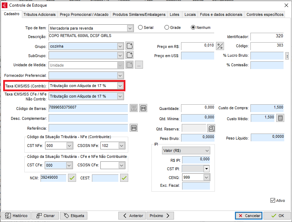Click the Histórico button
This screenshot has width=292, height=222.
[x=16, y=216]
